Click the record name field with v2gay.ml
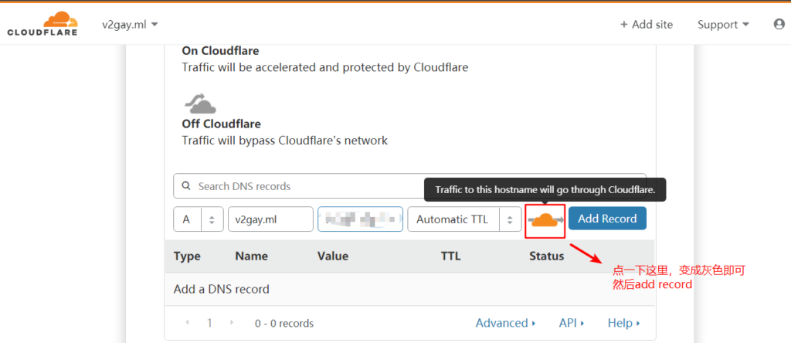791x343 pixels. coord(270,219)
